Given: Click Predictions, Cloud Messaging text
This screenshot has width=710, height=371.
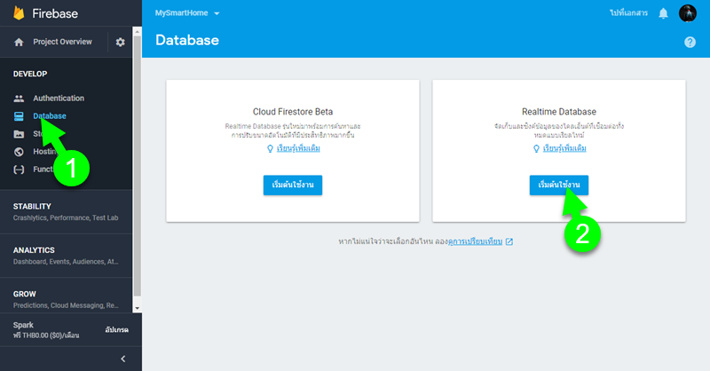Looking at the screenshot, I should tap(66, 306).
